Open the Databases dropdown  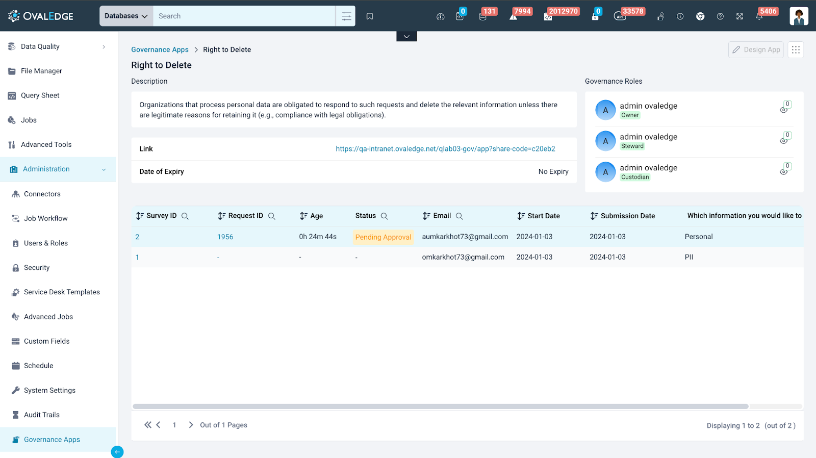pyautogui.click(x=126, y=16)
